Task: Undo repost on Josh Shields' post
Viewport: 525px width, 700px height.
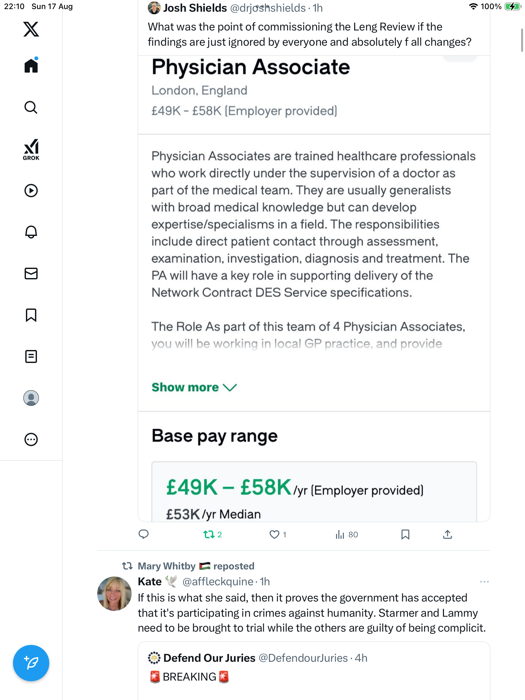Action: click(209, 534)
